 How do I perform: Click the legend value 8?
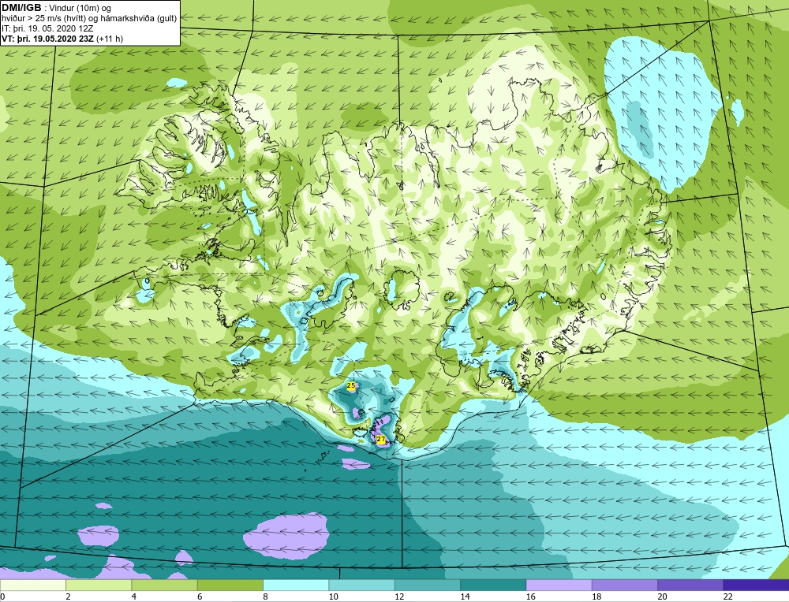265,596
